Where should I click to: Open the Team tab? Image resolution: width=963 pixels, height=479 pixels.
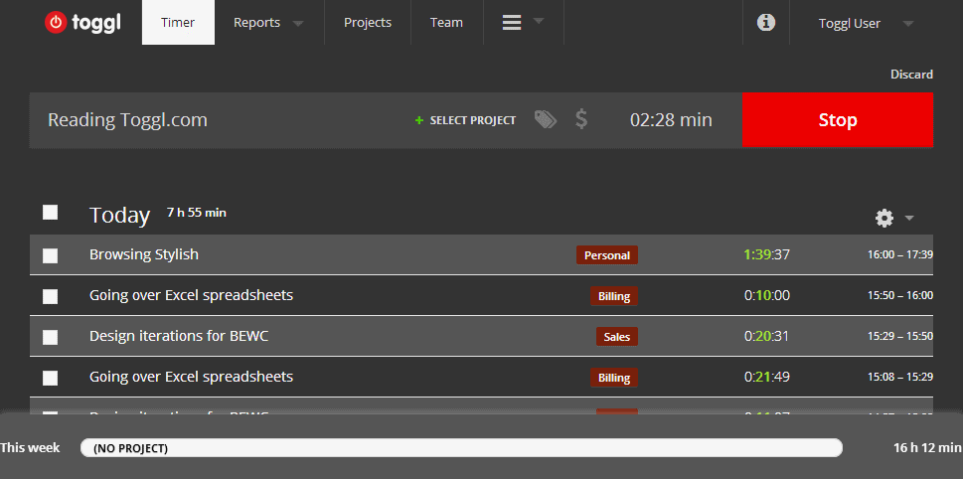coord(446,23)
